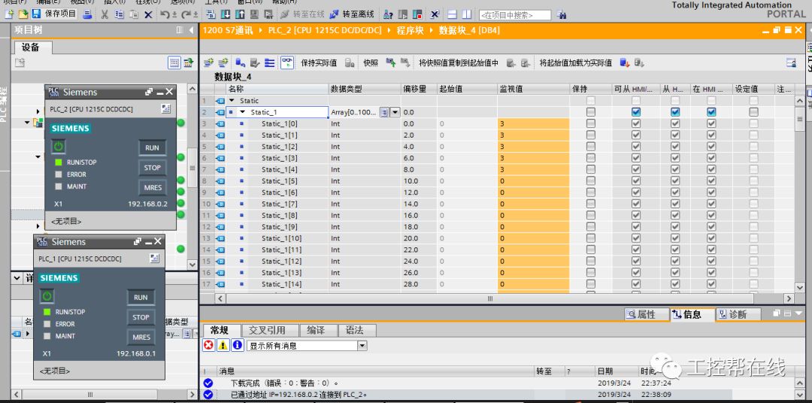
Task: Collapse the details view panel arrow
Action: click(x=17, y=277)
